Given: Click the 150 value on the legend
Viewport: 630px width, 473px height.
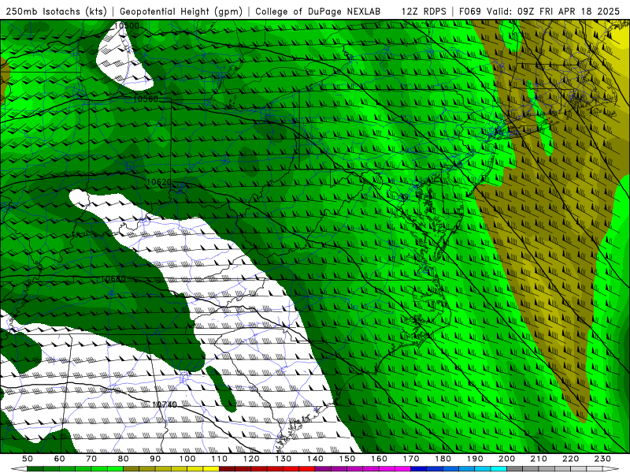Looking at the screenshot, I should [x=347, y=459].
